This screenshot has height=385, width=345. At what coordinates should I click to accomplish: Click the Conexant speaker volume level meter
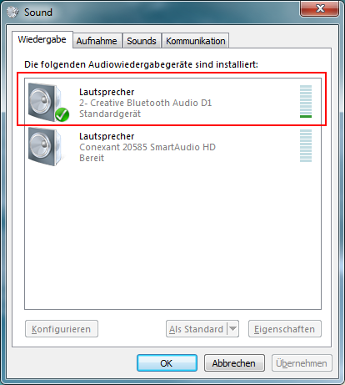tap(306, 145)
